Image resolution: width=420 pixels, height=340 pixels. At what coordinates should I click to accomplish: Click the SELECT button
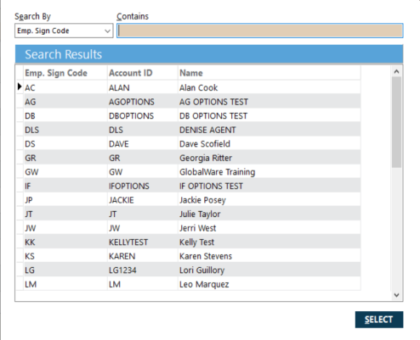(x=379, y=320)
